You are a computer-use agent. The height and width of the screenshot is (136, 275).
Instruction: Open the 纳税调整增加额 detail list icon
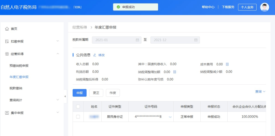174,72
